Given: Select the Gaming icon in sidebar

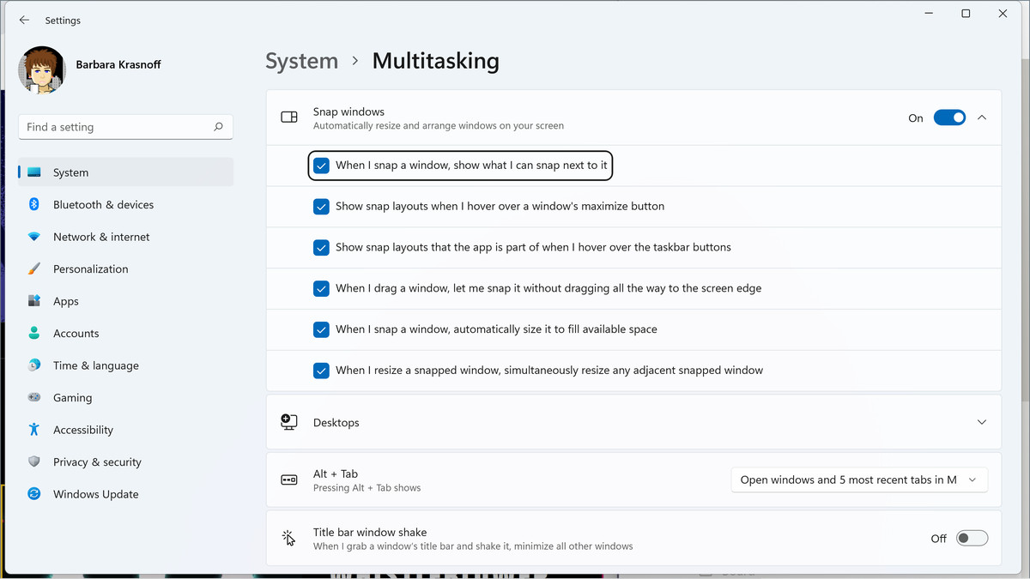Looking at the screenshot, I should click(x=33, y=397).
